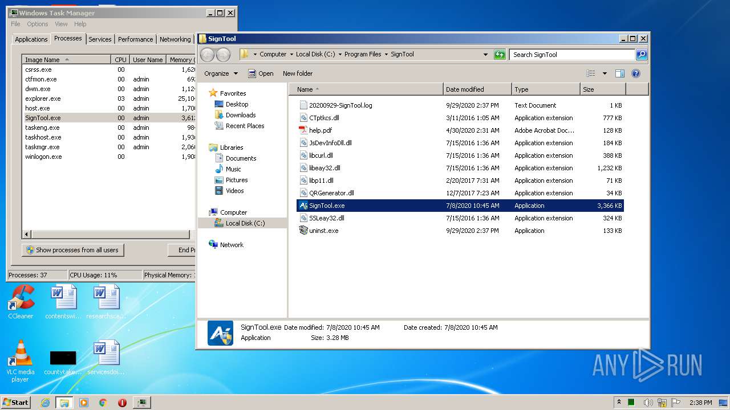
Task: Select explorer.exe process in Task Manager
Action: coord(109,99)
